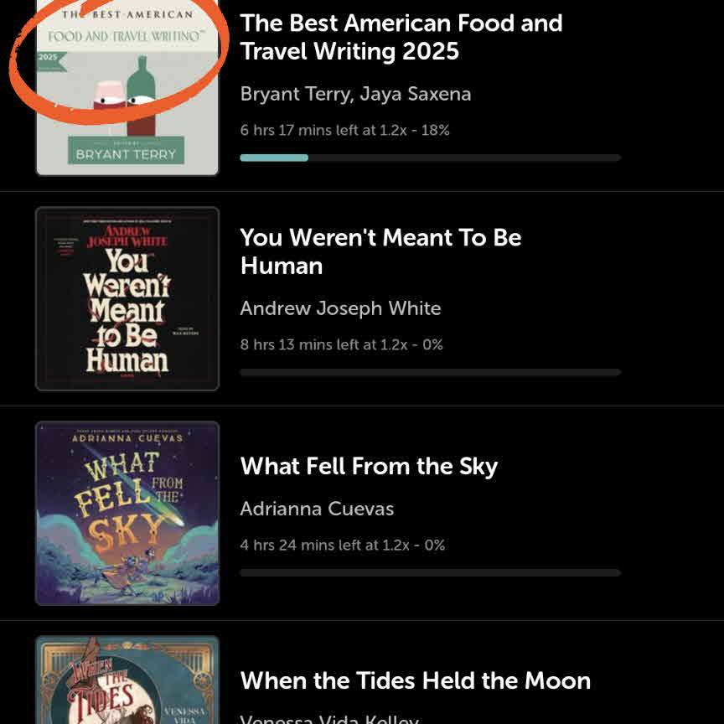
Task: Tap the When the Tides Held the Moon title
Action: (x=415, y=680)
